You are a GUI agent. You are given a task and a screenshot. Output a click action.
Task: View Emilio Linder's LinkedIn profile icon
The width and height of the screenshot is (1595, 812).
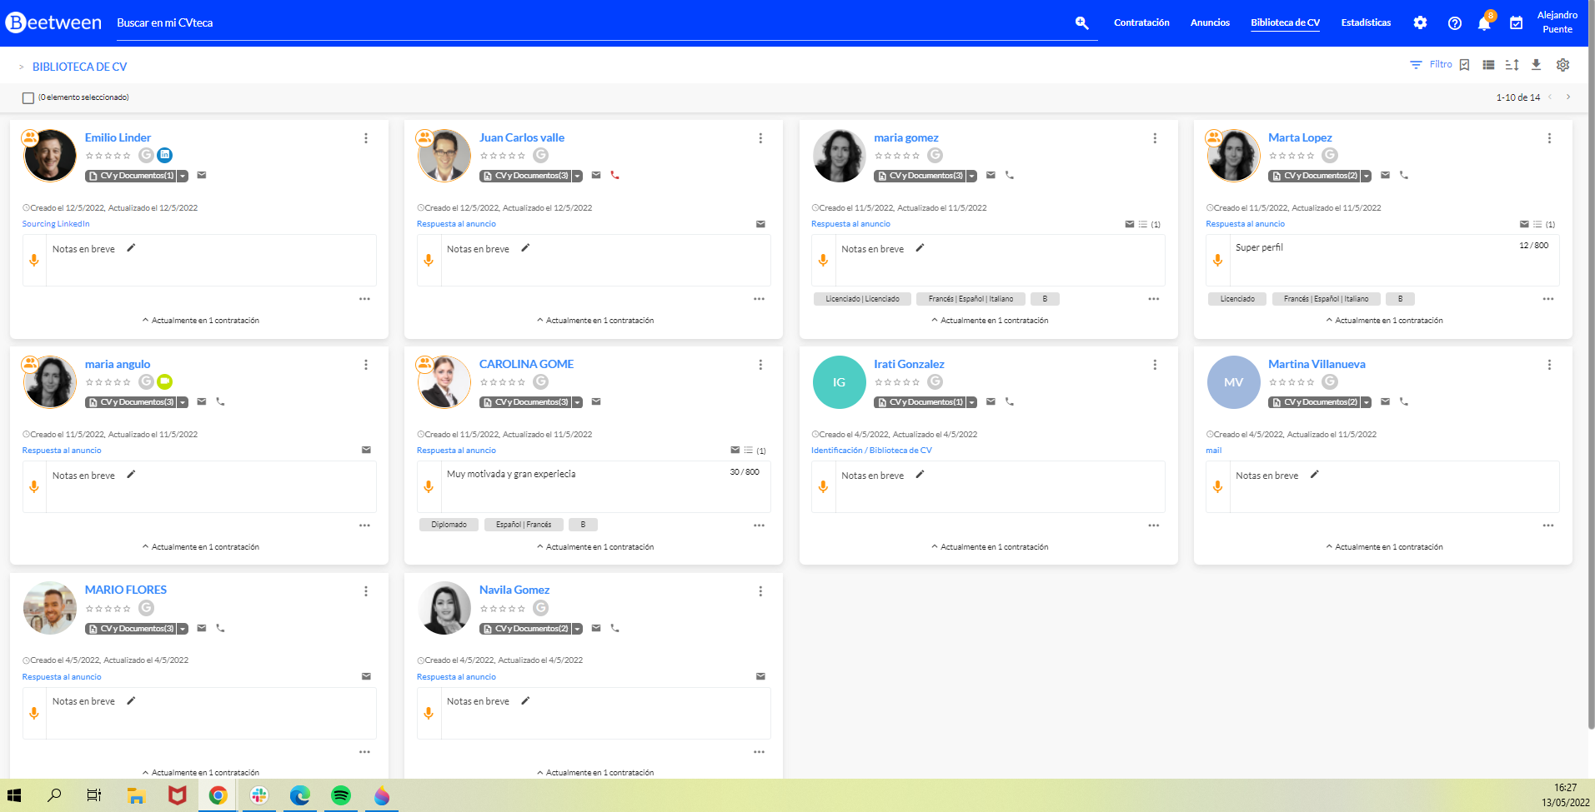click(x=165, y=155)
